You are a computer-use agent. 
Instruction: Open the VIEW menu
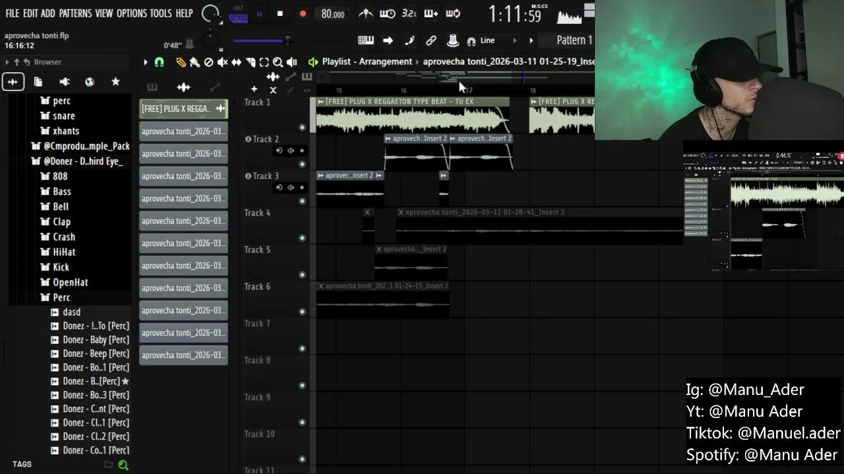click(104, 13)
